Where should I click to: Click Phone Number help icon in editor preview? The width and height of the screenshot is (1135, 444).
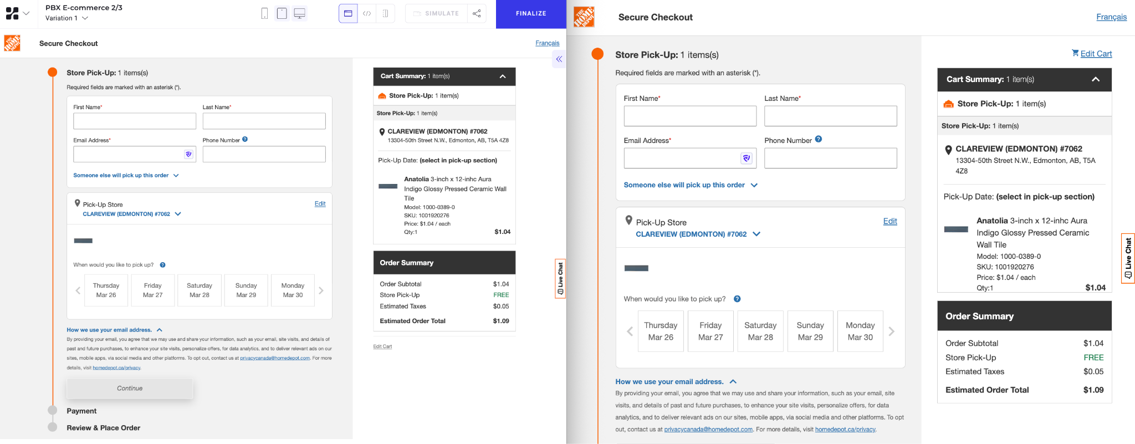[245, 140]
